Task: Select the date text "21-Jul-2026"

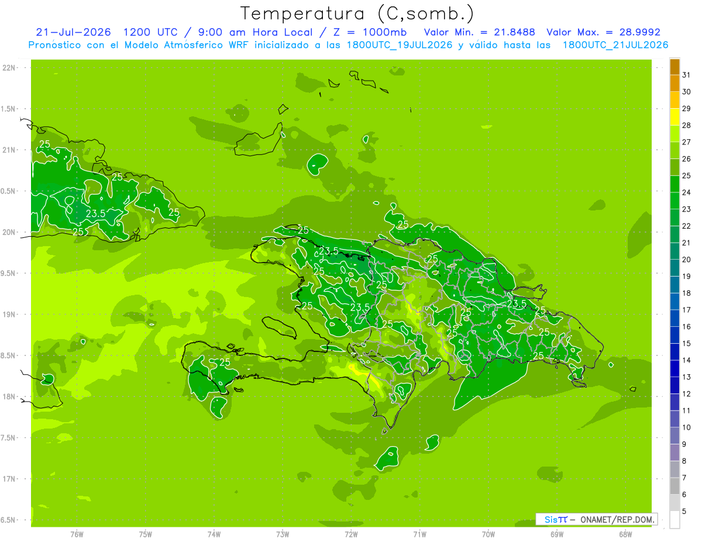Action: point(73,32)
